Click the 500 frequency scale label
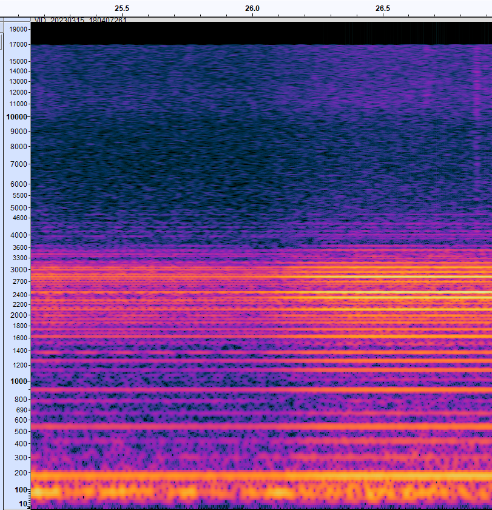This screenshot has height=510, width=492. 21,432
